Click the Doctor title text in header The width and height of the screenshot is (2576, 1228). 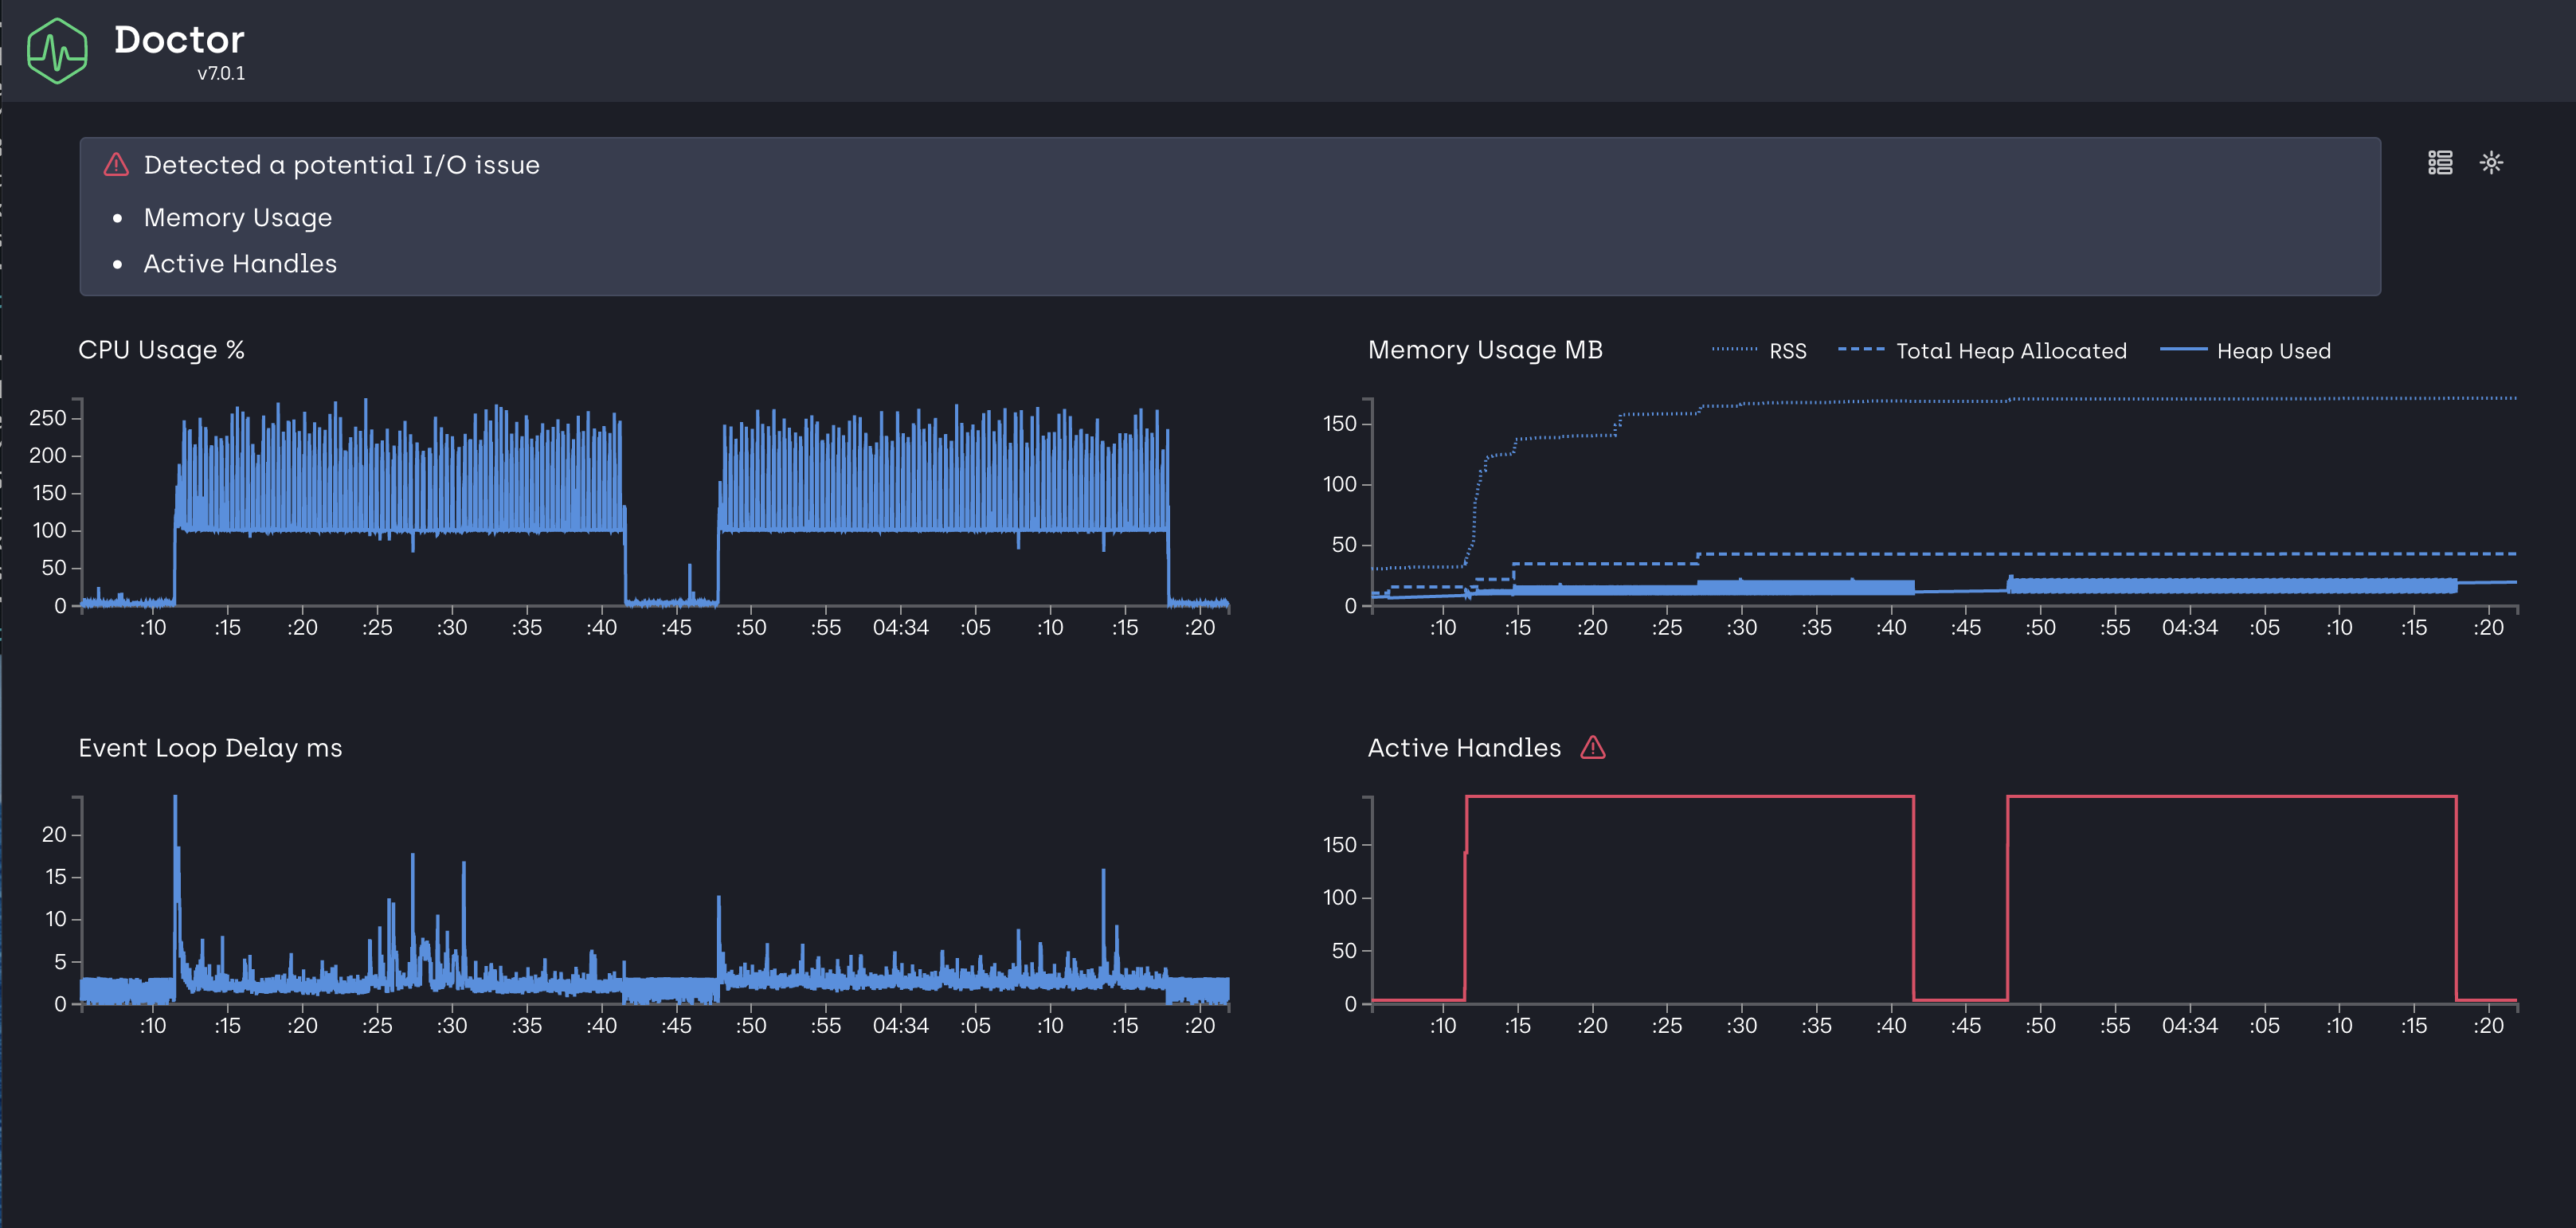coord(179,40)
